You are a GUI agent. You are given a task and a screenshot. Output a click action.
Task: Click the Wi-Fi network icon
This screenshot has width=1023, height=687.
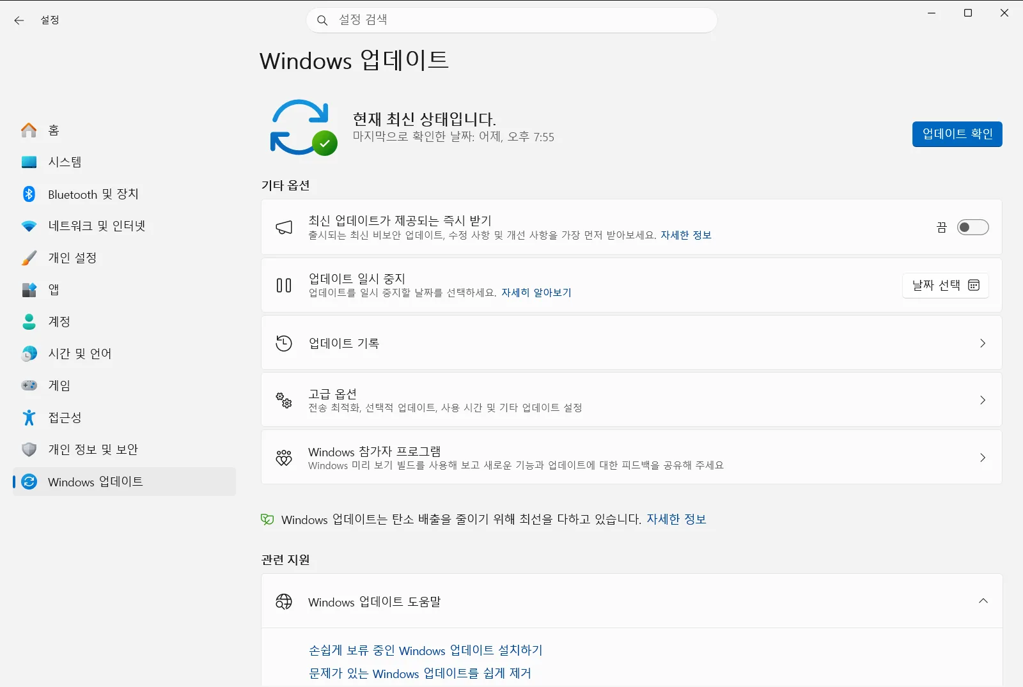29,226
